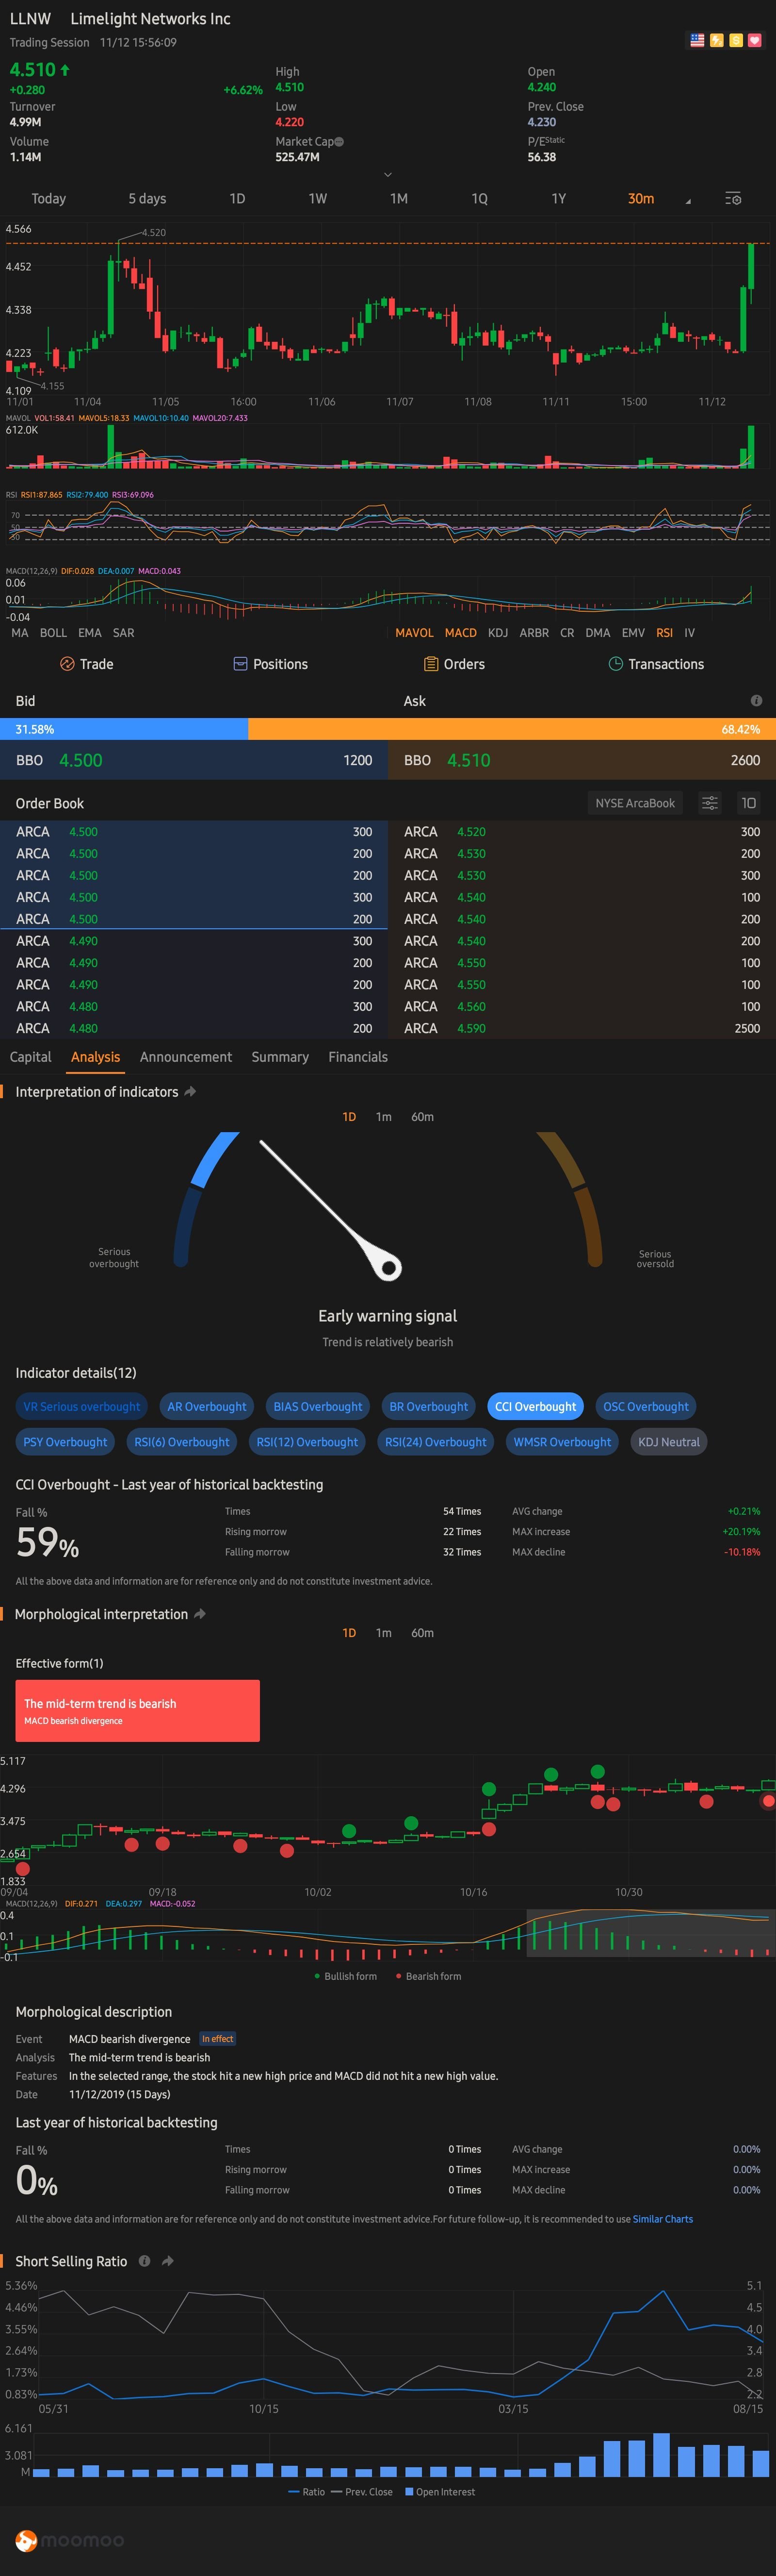
Task: Enable the IV sub-indicator
Action: [689, 633]
